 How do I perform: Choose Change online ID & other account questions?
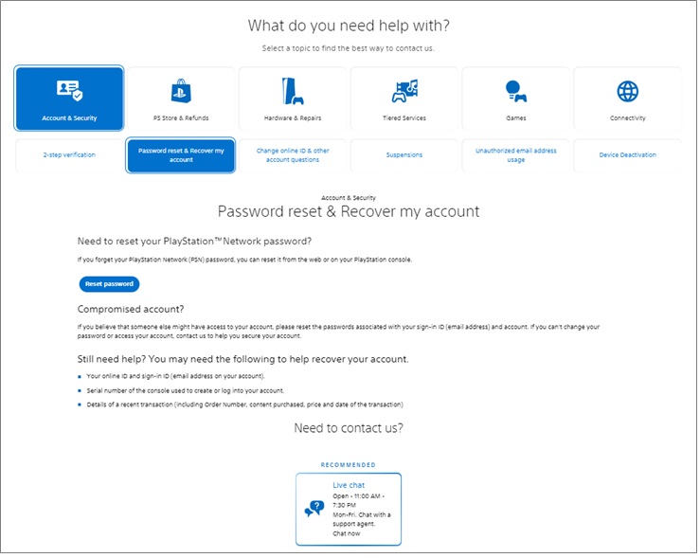293,155
